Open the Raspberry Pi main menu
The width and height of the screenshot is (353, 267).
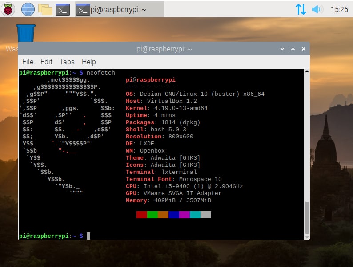(8, 9)
